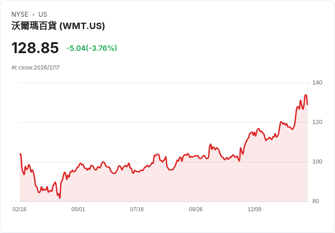The height and width of the screenshot is (233, 335).
Task: Click the NYSE exchange label
Action: (20, 15)
